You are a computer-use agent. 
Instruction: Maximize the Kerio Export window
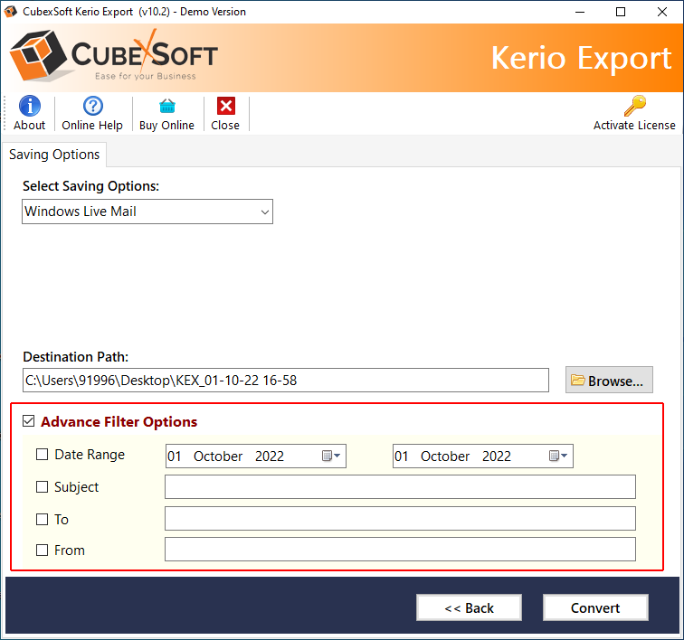pyautogui.click(x=621, y=12)
